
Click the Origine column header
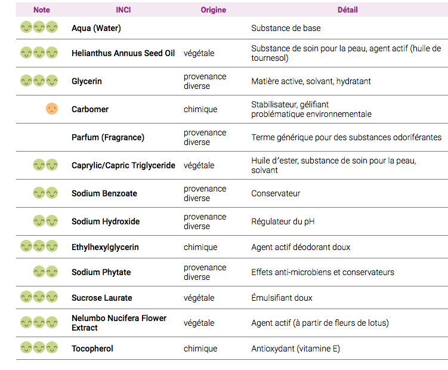[214, 10]
